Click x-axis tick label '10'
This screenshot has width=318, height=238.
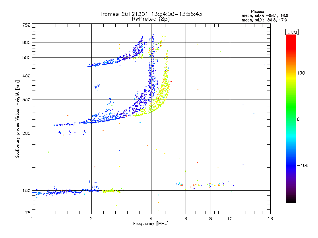point(230,219)
